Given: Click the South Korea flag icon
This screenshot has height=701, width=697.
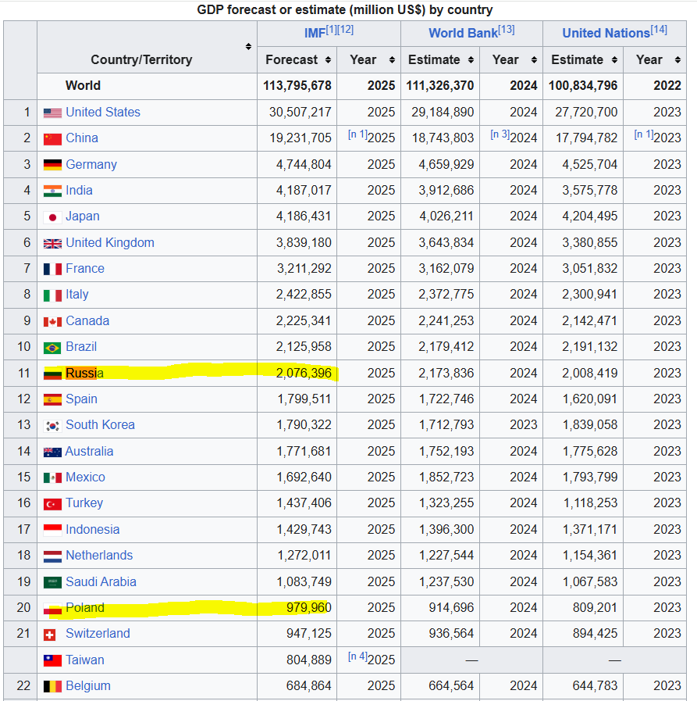Looking at the screenshot, I should tap(52, 426).
